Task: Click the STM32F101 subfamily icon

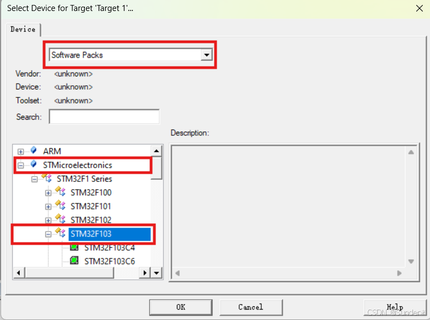Action: [x=60, y=205]
